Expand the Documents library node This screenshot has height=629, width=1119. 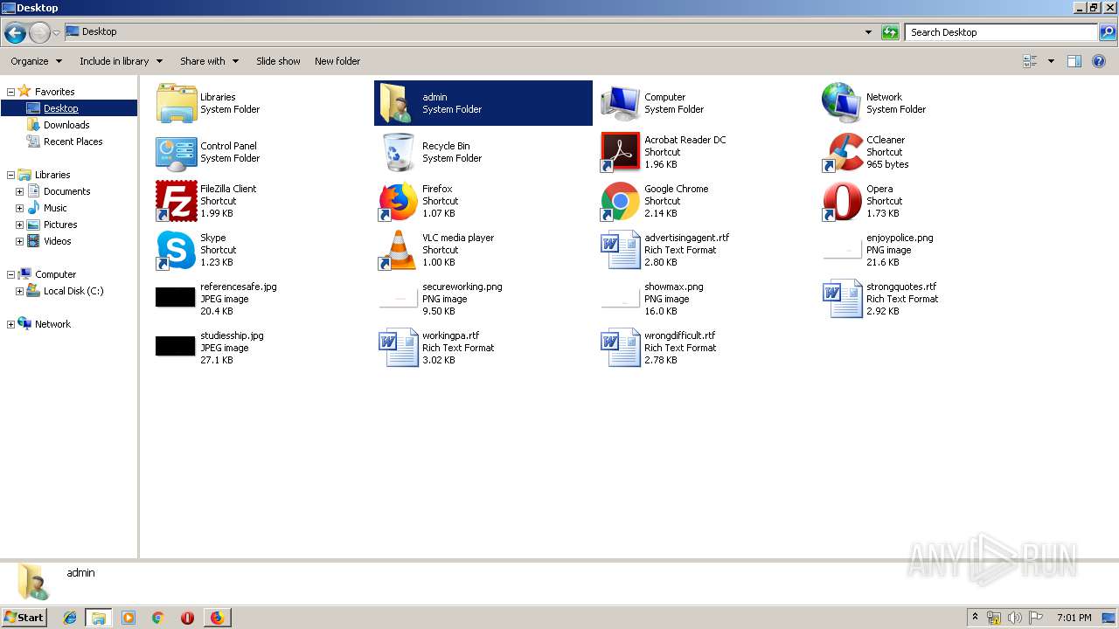[19, 191]
